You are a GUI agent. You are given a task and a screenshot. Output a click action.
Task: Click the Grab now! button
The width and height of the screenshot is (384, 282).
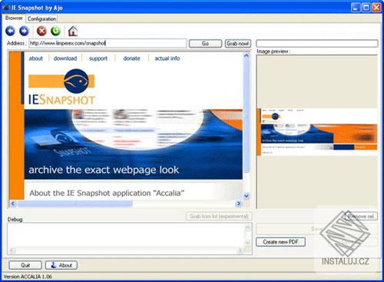click(x=238, y=44)
